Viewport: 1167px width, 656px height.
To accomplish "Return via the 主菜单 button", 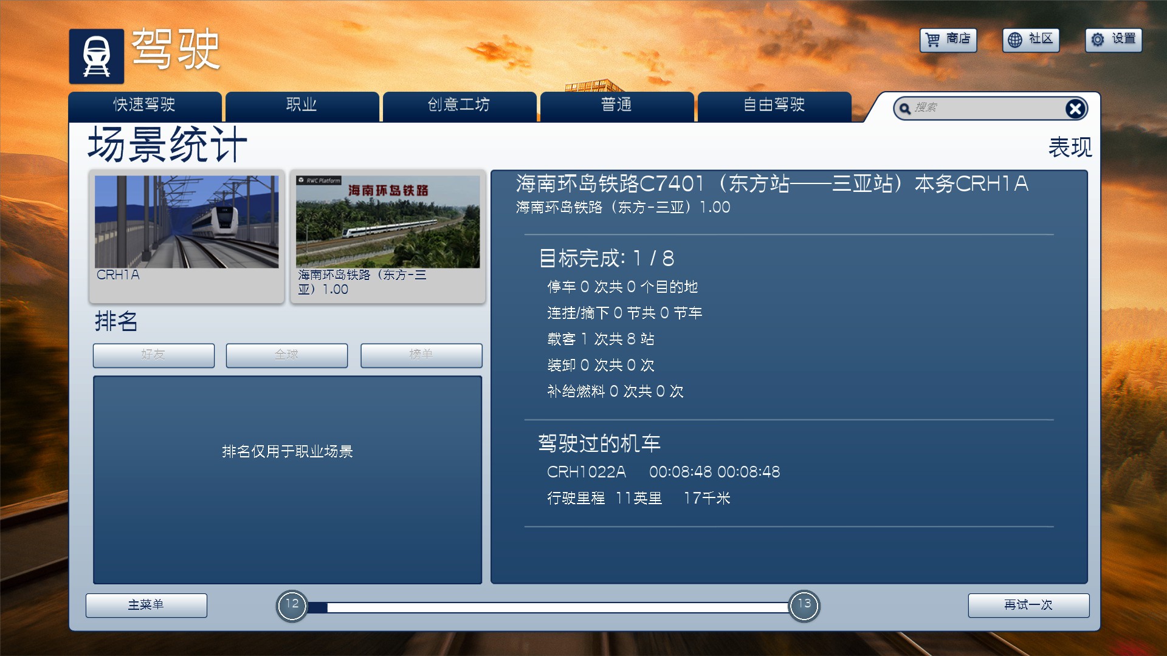I will pyautogui.click(x=146, y=606).
